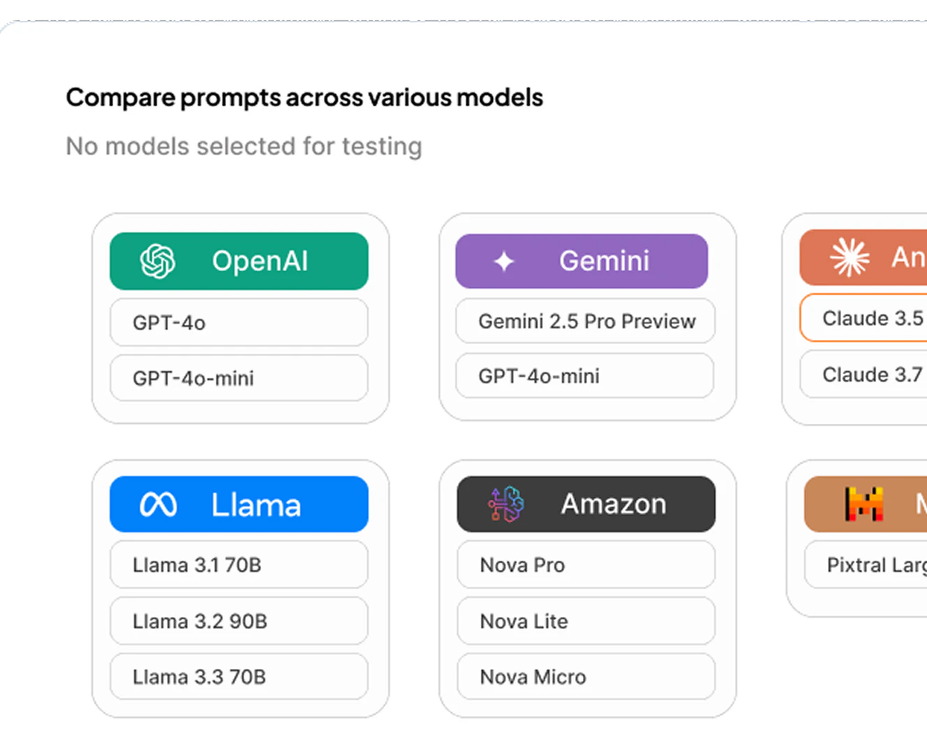The width and height of the screenshot is (927, 754).
Task: Open the Amazon provider group header
Action: coord(586,504)
